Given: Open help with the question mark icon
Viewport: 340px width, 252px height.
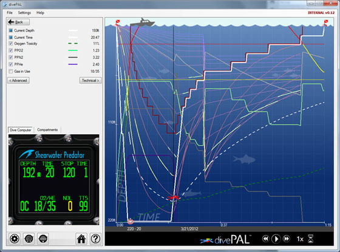Looking at the screenshot, I should pos(95,239).
